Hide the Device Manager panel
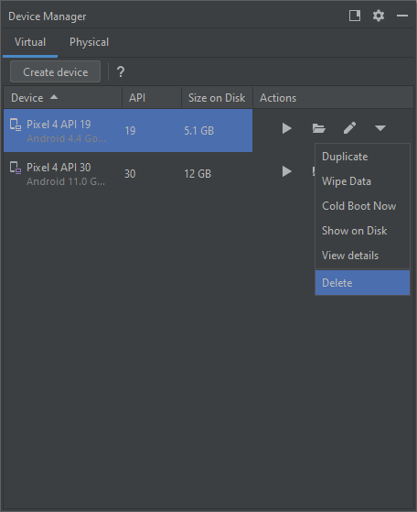This screenshot has width=417, height=512. [x=402, y=16]
